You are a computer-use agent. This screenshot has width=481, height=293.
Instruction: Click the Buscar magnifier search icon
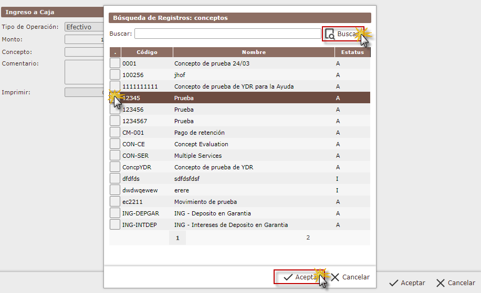tap(330, 34)
